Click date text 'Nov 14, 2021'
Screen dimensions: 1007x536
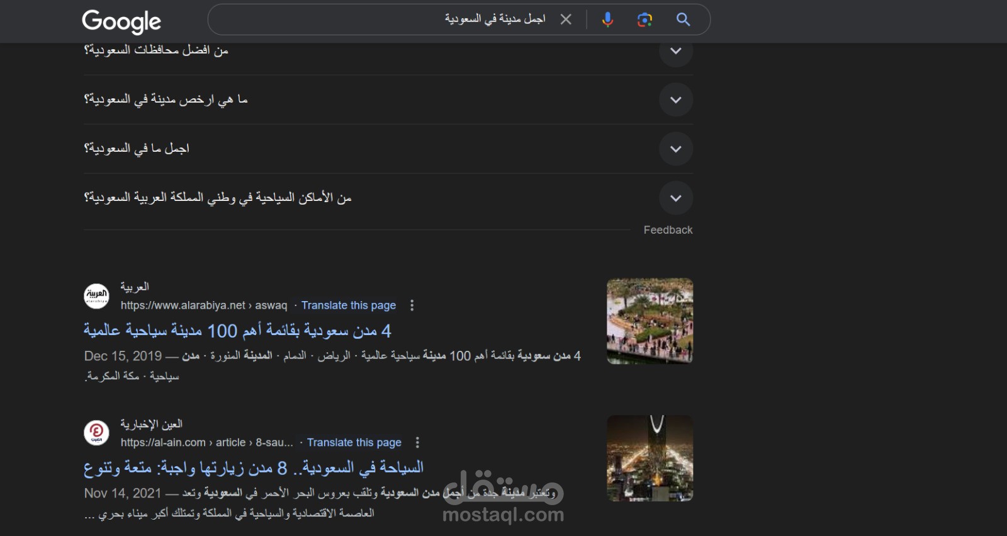(x=123, y=493)
